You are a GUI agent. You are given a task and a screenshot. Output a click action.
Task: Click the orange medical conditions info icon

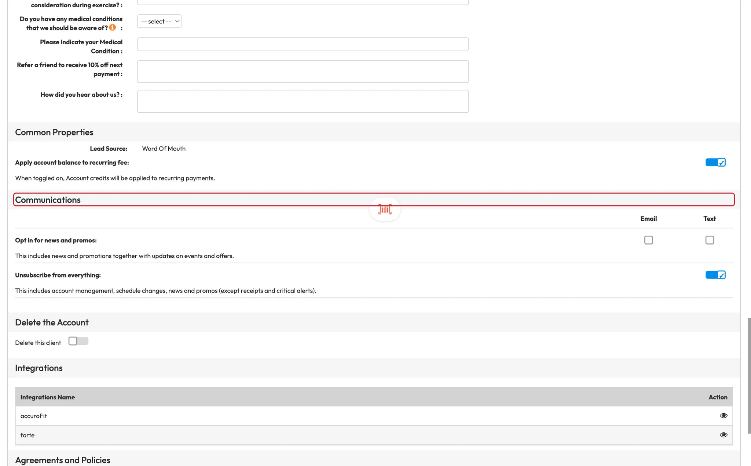pos(113,27)
